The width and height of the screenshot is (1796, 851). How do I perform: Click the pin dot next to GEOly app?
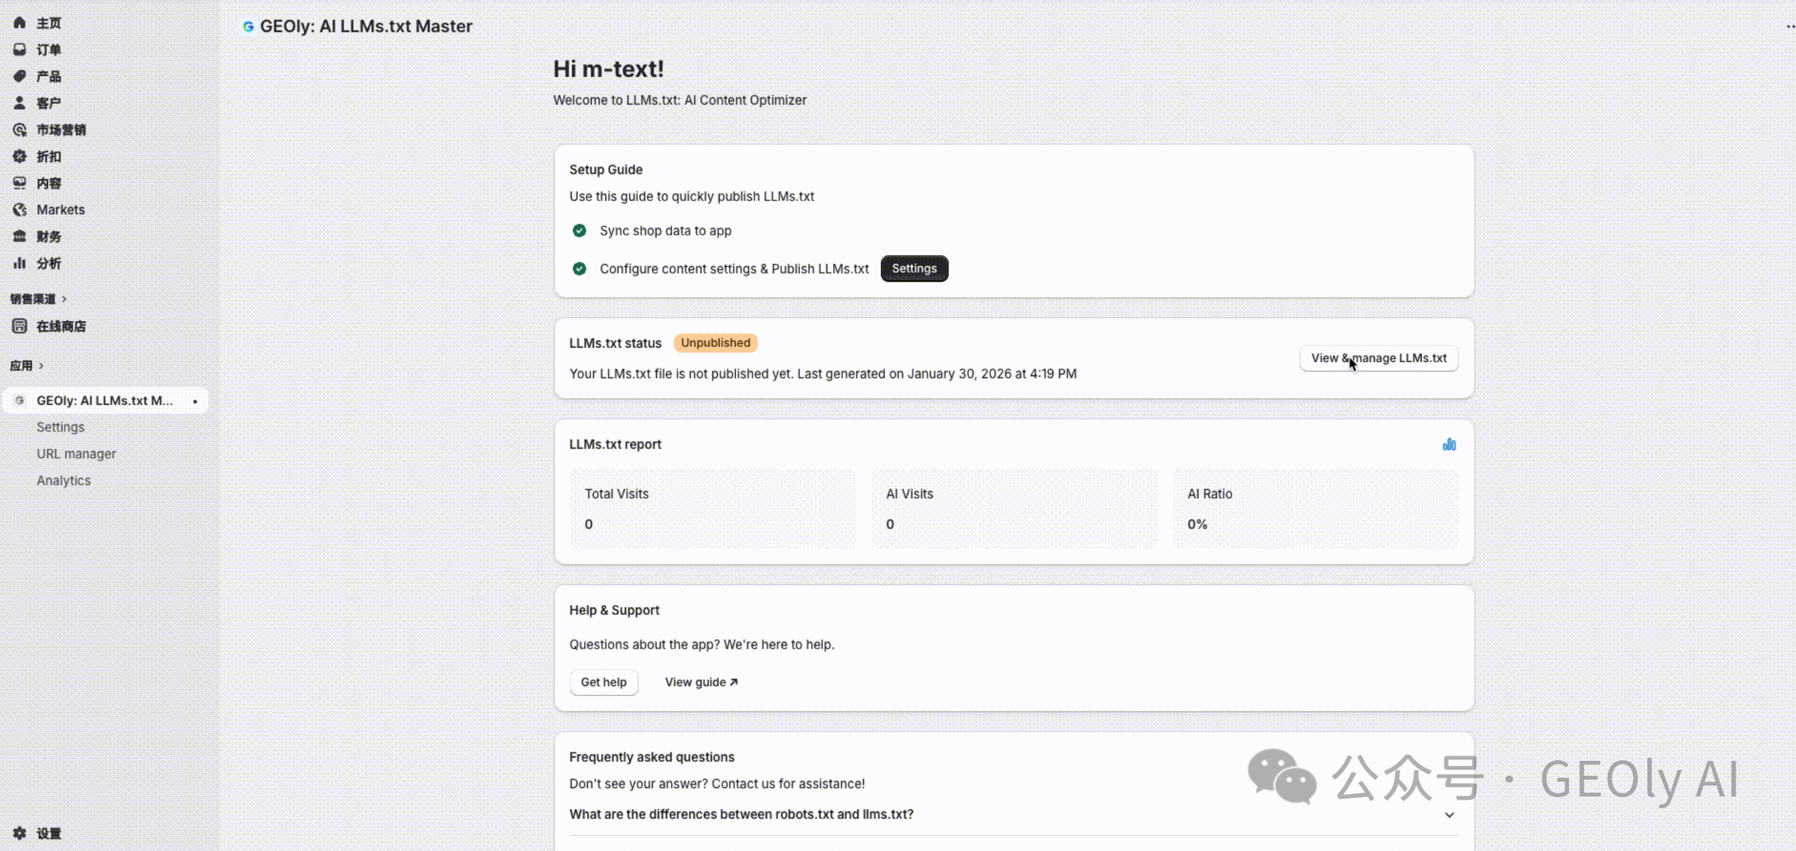[195, 401]
